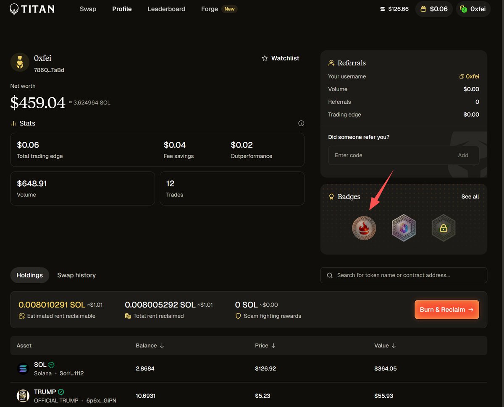Click the TRUMP verified checkmark

(x=61, y=392)
